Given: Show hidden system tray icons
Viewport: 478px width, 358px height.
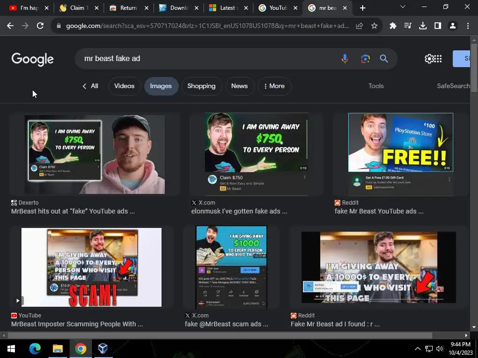Looking at the screenshot, I should click(418, 349).
